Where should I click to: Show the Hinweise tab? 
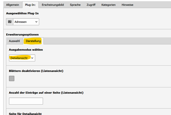click(127, 5)
